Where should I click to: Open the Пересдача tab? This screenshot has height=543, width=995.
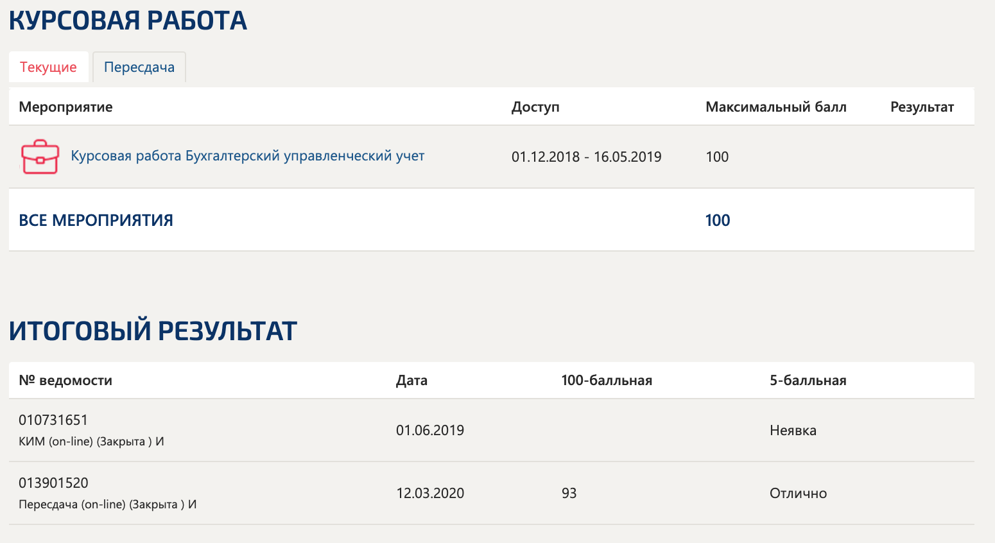coord(139,67)
